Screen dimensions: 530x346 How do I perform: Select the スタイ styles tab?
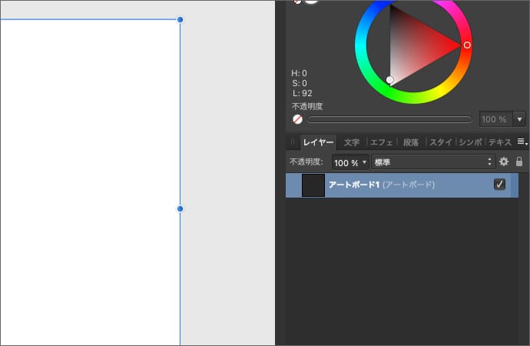tap(440, 142)
